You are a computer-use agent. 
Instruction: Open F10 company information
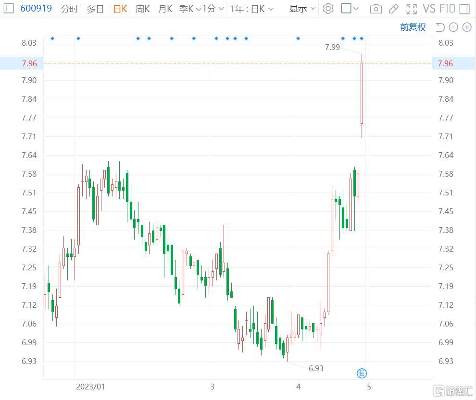(447, 9)
